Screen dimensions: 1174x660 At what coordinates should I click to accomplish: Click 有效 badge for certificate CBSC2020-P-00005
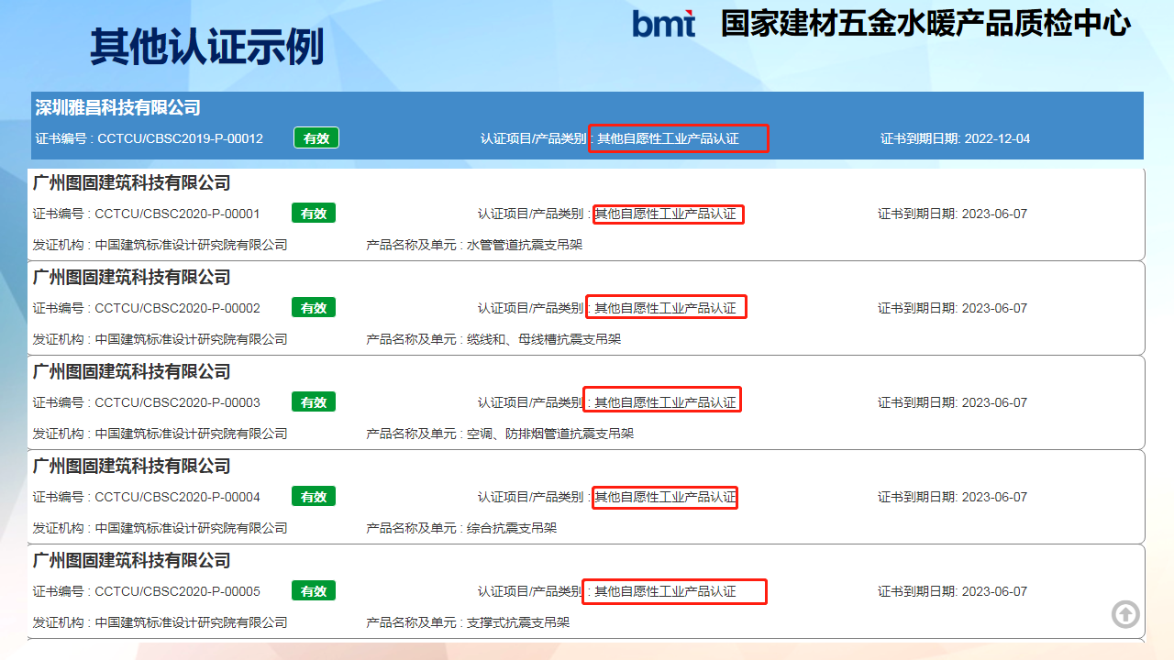tap(314, 590)
